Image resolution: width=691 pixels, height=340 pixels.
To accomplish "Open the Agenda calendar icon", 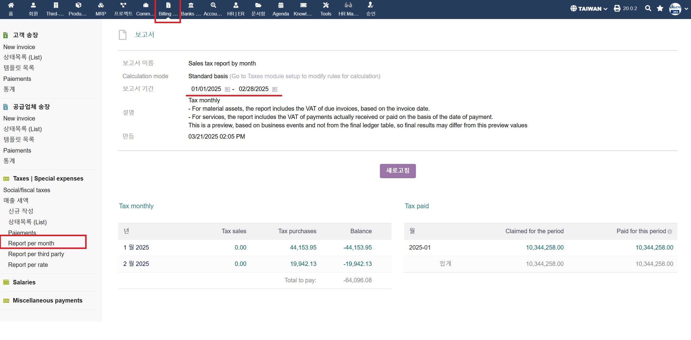I will pos(280,5).
